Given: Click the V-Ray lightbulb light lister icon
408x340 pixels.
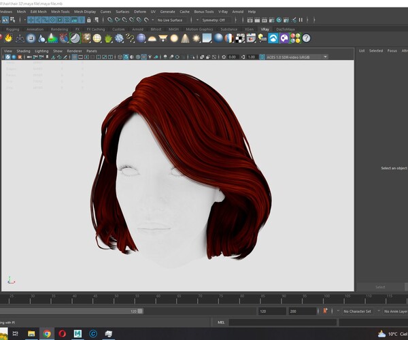Looking at the screenshot, I should coord(262,38).
